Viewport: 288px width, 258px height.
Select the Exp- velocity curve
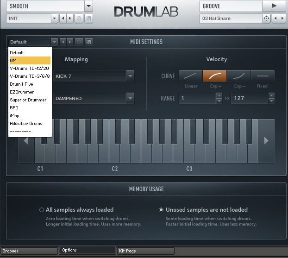click(x=238, y=76)
